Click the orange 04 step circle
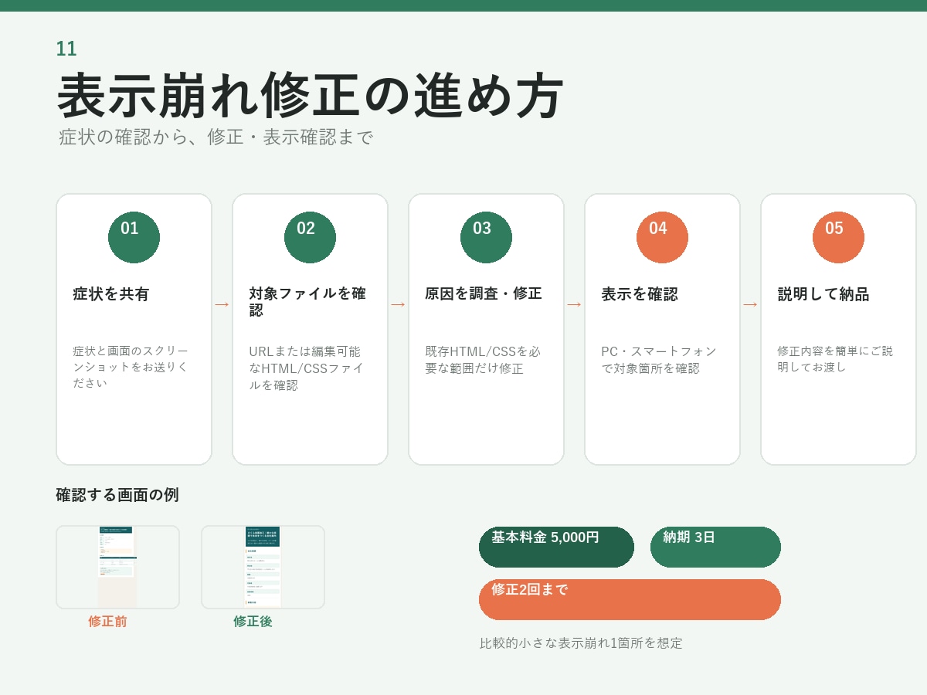This screenshot has height=695, width=927. point(662,237)
